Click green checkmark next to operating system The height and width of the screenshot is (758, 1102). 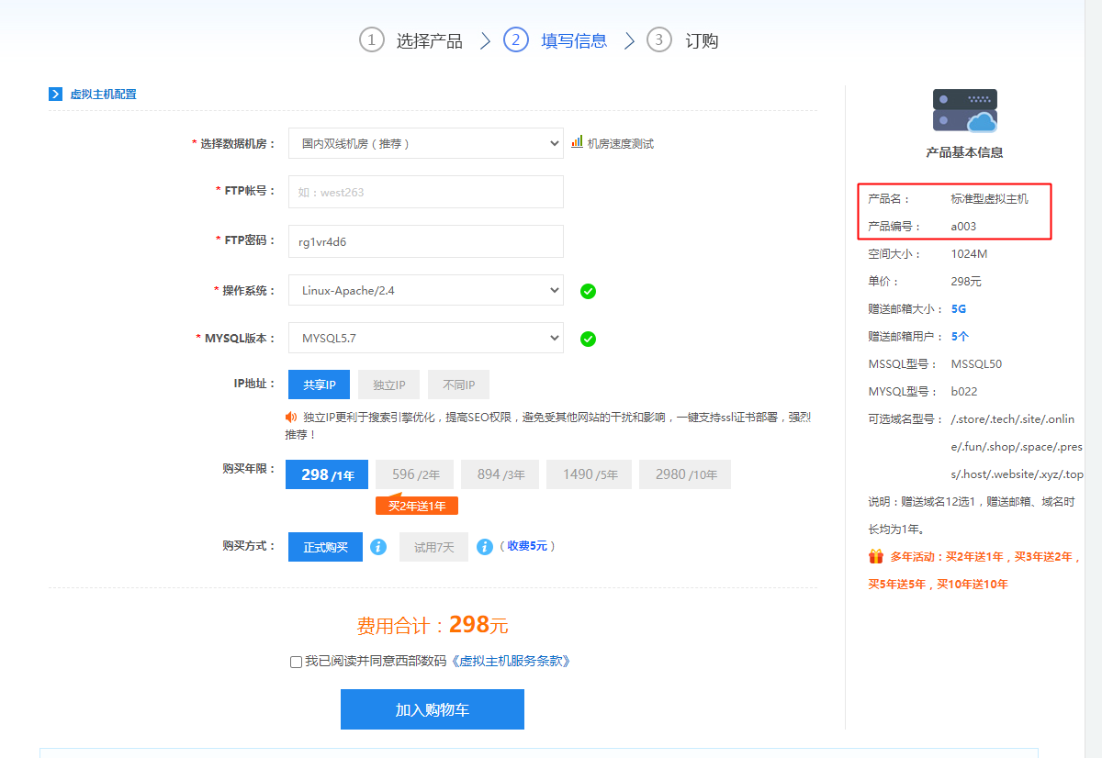pyautogui.click(x=588, y=291)
